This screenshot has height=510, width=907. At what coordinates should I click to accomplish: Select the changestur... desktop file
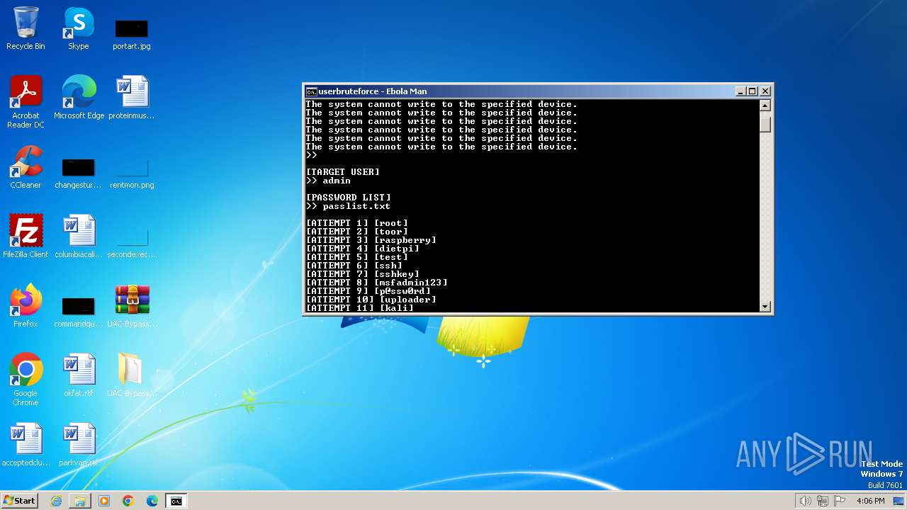pyautogui.click(x=79, y=173)
